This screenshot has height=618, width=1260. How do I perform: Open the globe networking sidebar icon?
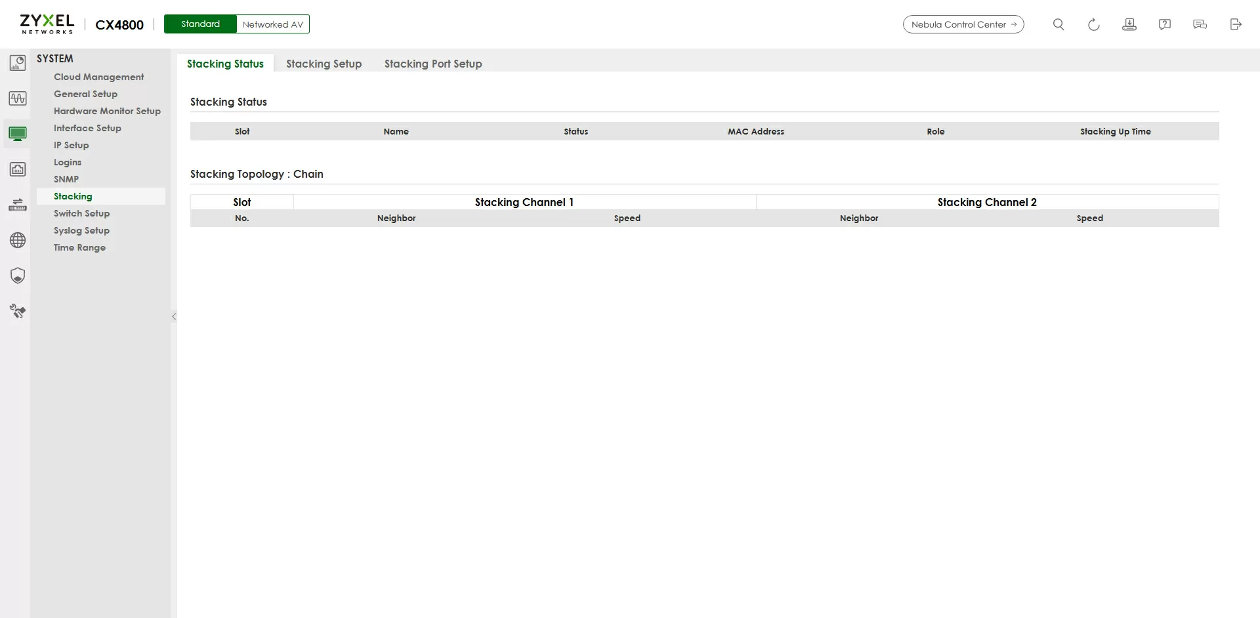point(18,240)
